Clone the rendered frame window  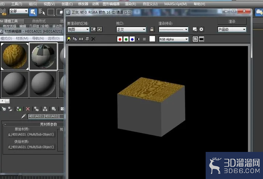tap(81, 39)
